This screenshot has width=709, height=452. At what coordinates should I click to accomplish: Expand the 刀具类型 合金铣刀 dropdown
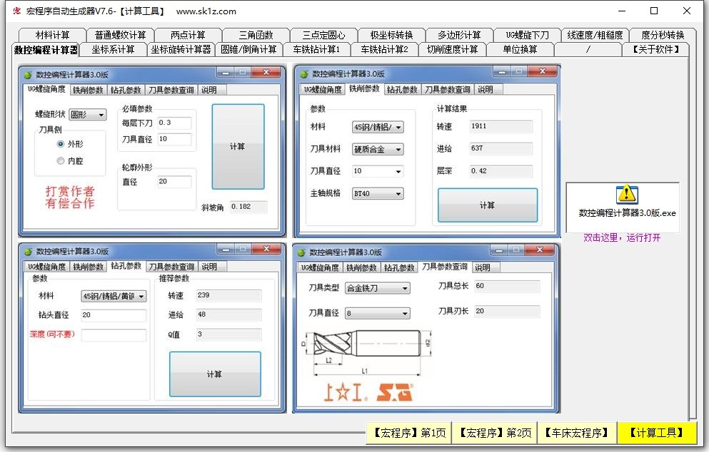[378, 288]
